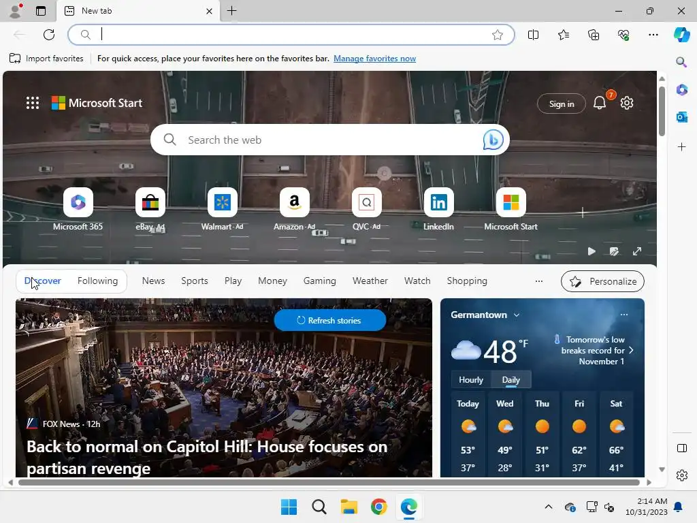Open page settings gear icon

627,104
